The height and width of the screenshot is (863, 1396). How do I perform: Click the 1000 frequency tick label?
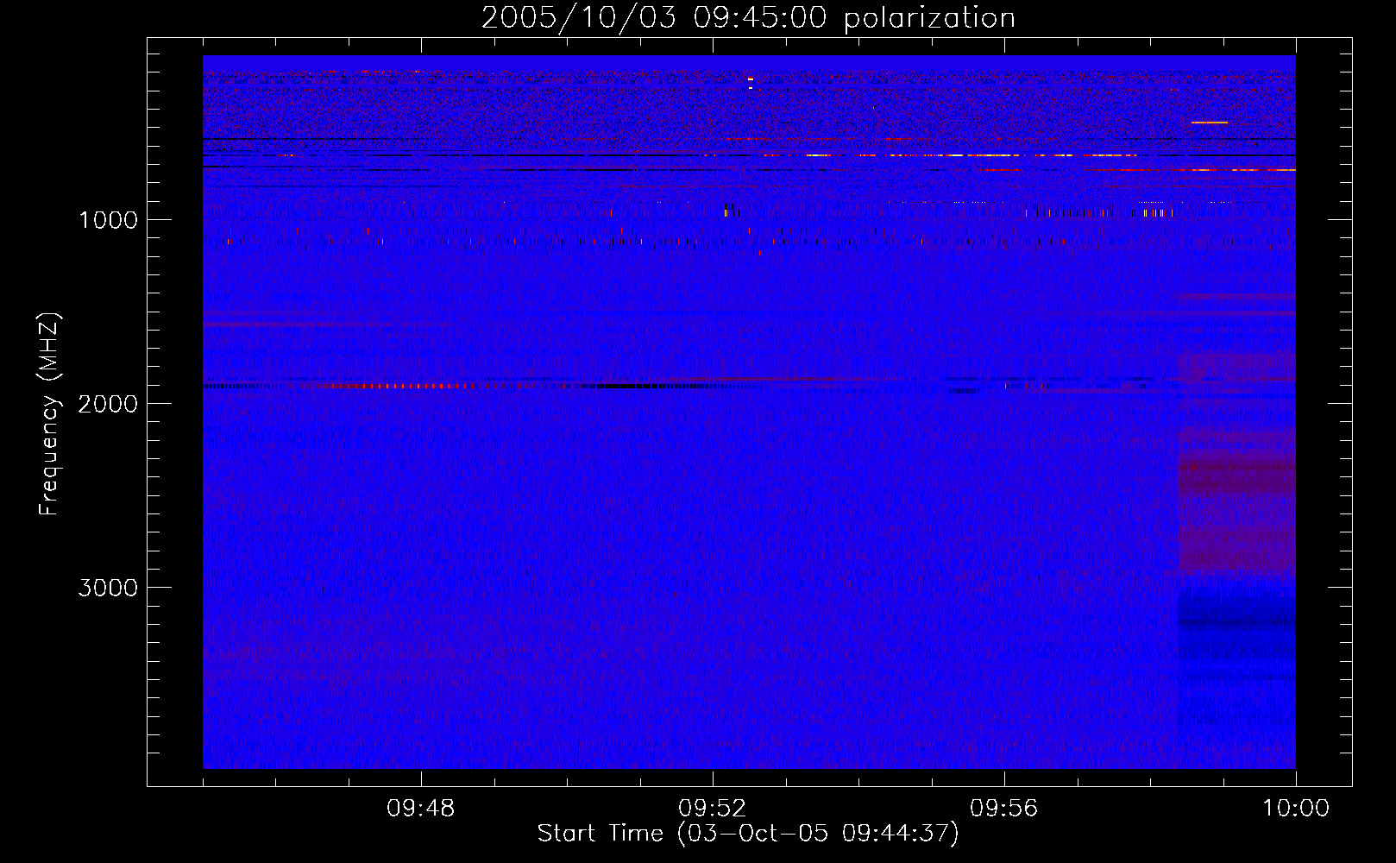pos(108,220)
